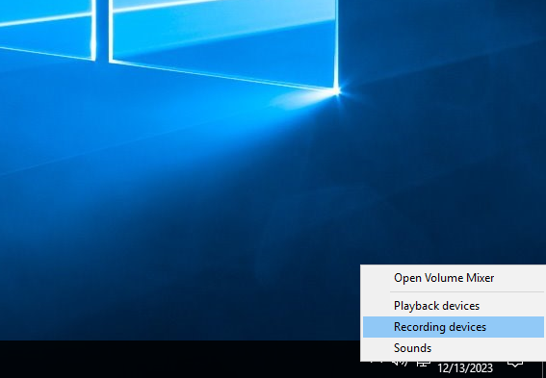Click the separator line under Open Volume Mixer
546x378 pixels.
point(467,291)
